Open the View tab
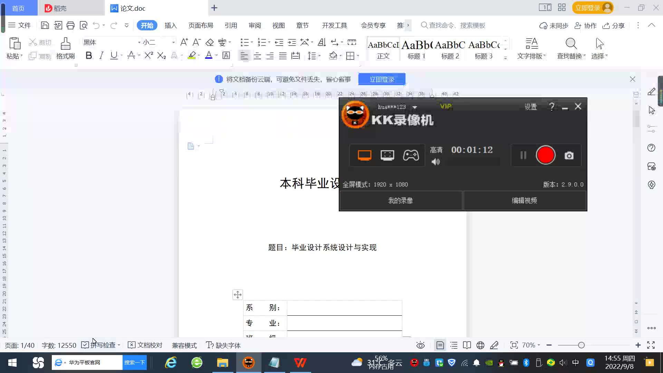663x373 pixels. click(x=279, y=26)
